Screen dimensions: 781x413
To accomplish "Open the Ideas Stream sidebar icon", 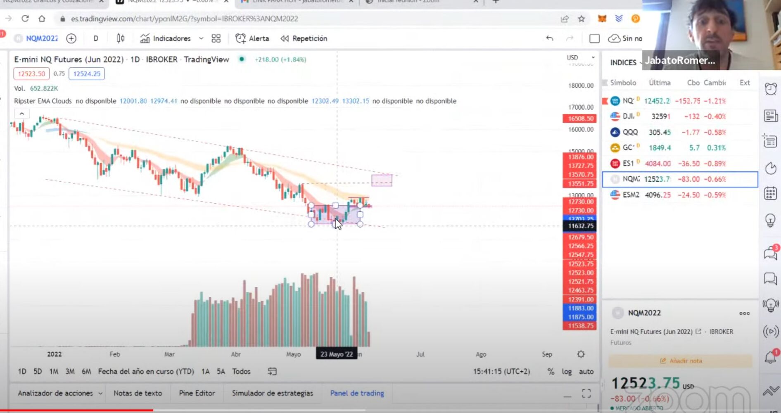I will (x=771, y=306).
